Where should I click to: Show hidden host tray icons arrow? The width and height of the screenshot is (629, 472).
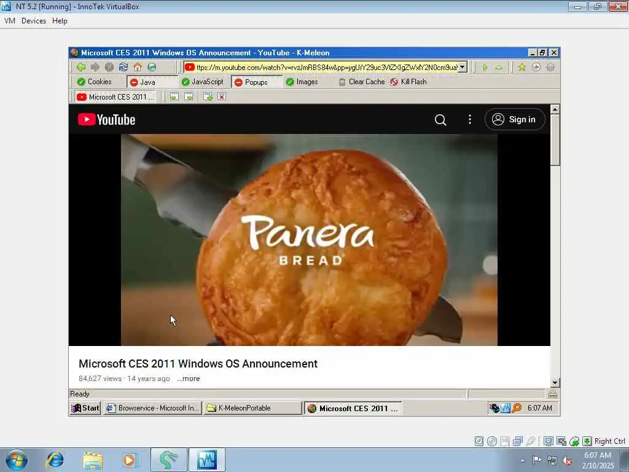click(522, 460)
